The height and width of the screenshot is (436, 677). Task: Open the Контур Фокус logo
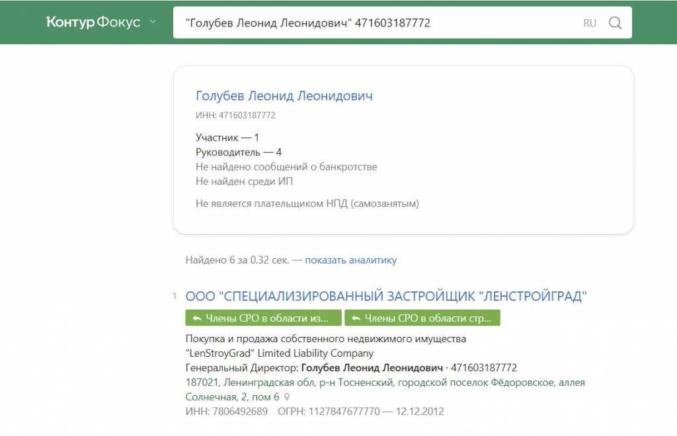(x=93, y=22)
